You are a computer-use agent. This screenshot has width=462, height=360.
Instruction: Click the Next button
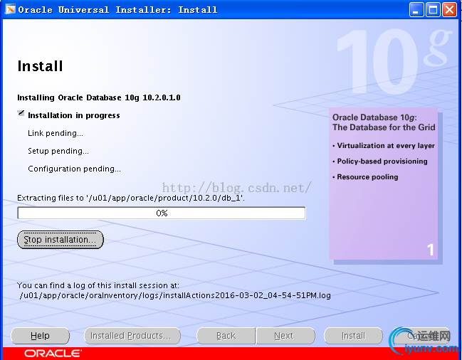(285, 336)
